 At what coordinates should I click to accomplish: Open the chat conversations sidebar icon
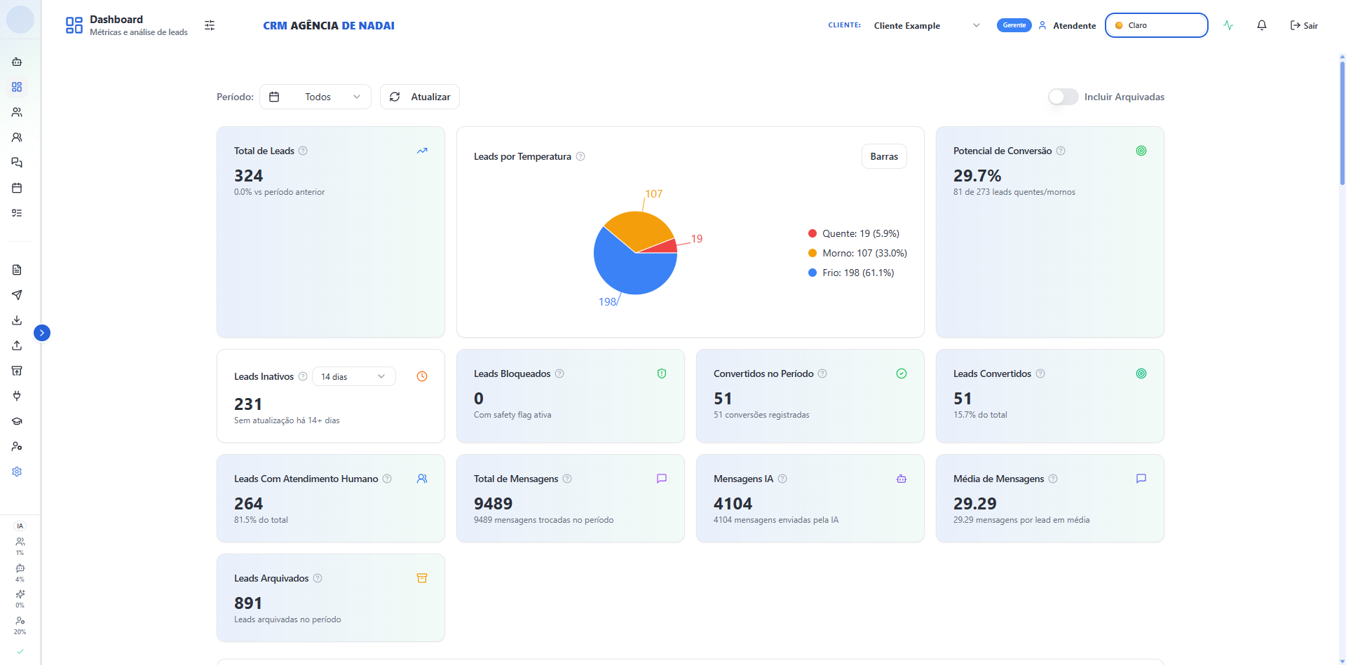click(17, 163)
